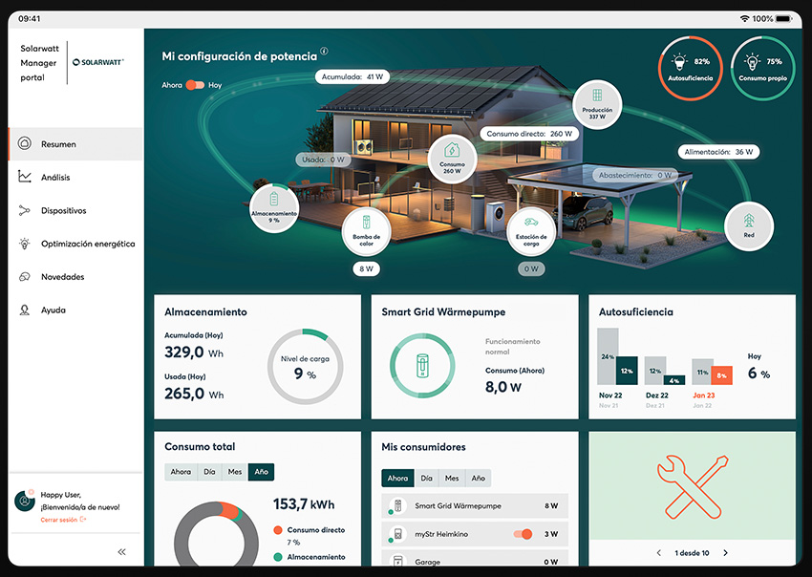Select the Bomba de calor icon
Image resolution: width=812 pixels, height=577 pixels.
[367, 233]
